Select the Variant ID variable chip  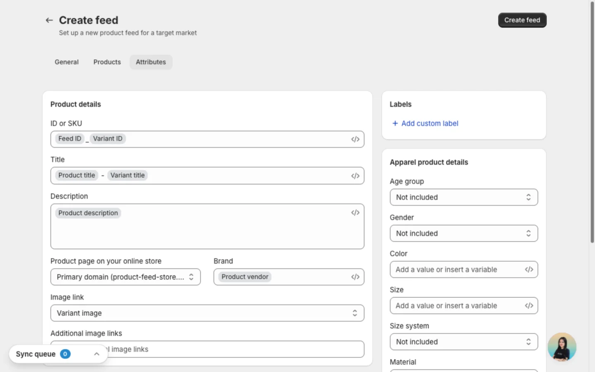[x=108, y=139]
